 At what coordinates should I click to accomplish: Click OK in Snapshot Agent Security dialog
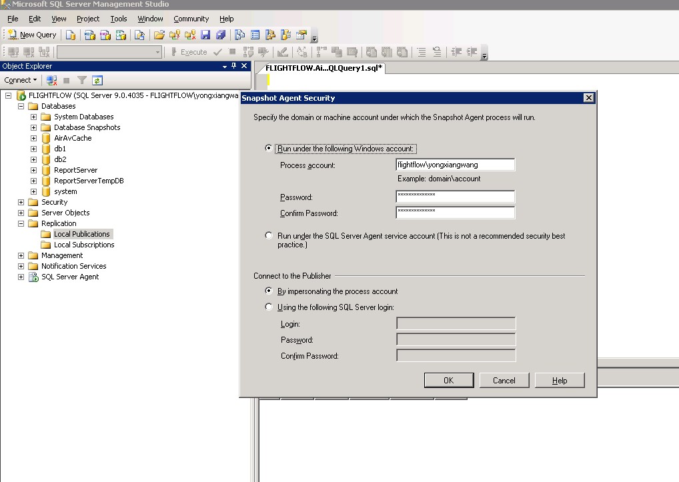(x=448, y=380)
